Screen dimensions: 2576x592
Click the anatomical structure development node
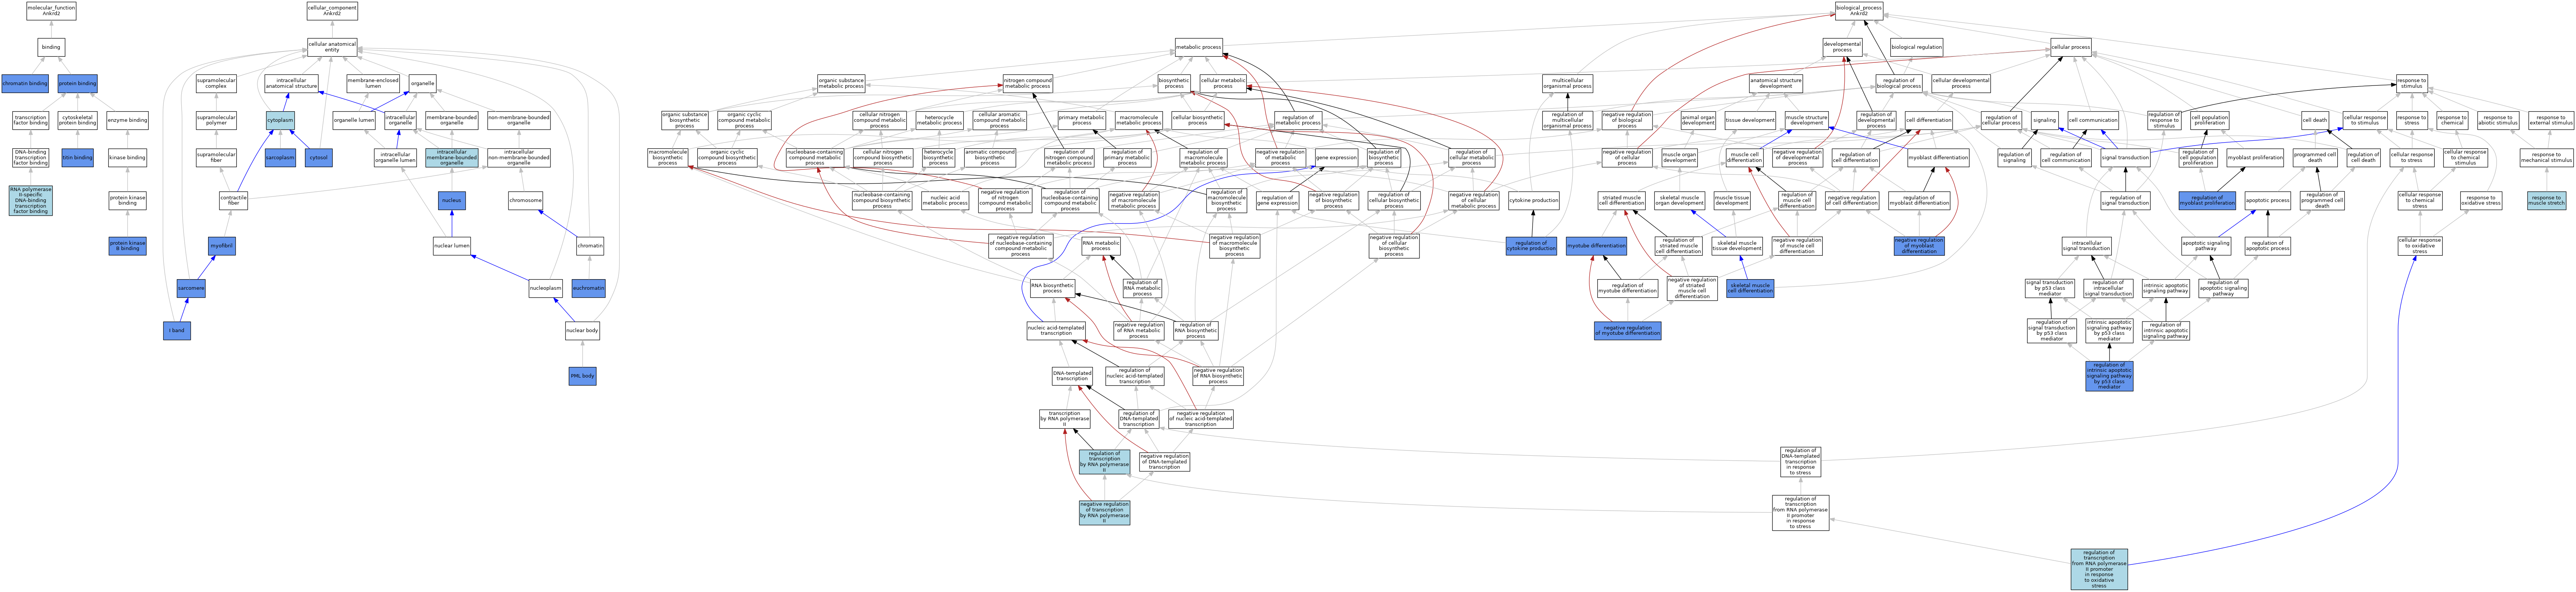point(1776,84)
